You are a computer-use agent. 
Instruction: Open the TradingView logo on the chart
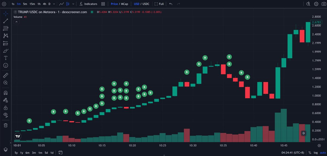tap(18, 136)
